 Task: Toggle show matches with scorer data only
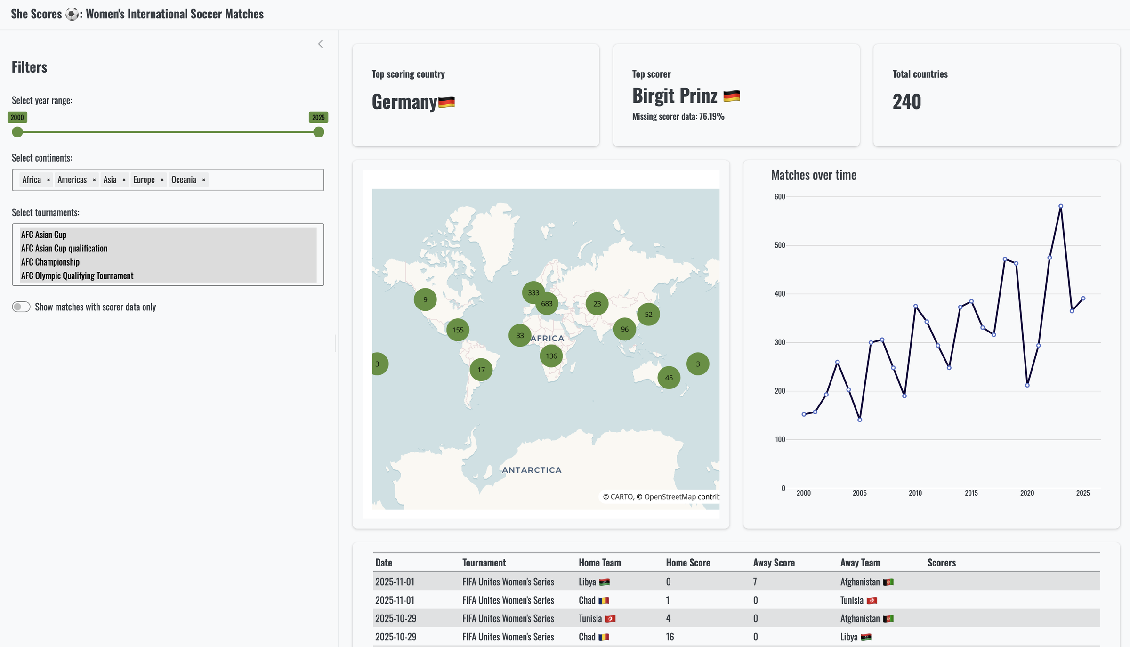click(x=21, y=307)
